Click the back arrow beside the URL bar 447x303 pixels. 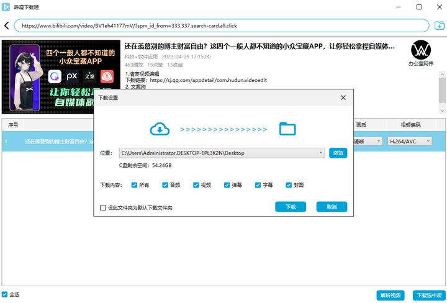pos(6,26)
